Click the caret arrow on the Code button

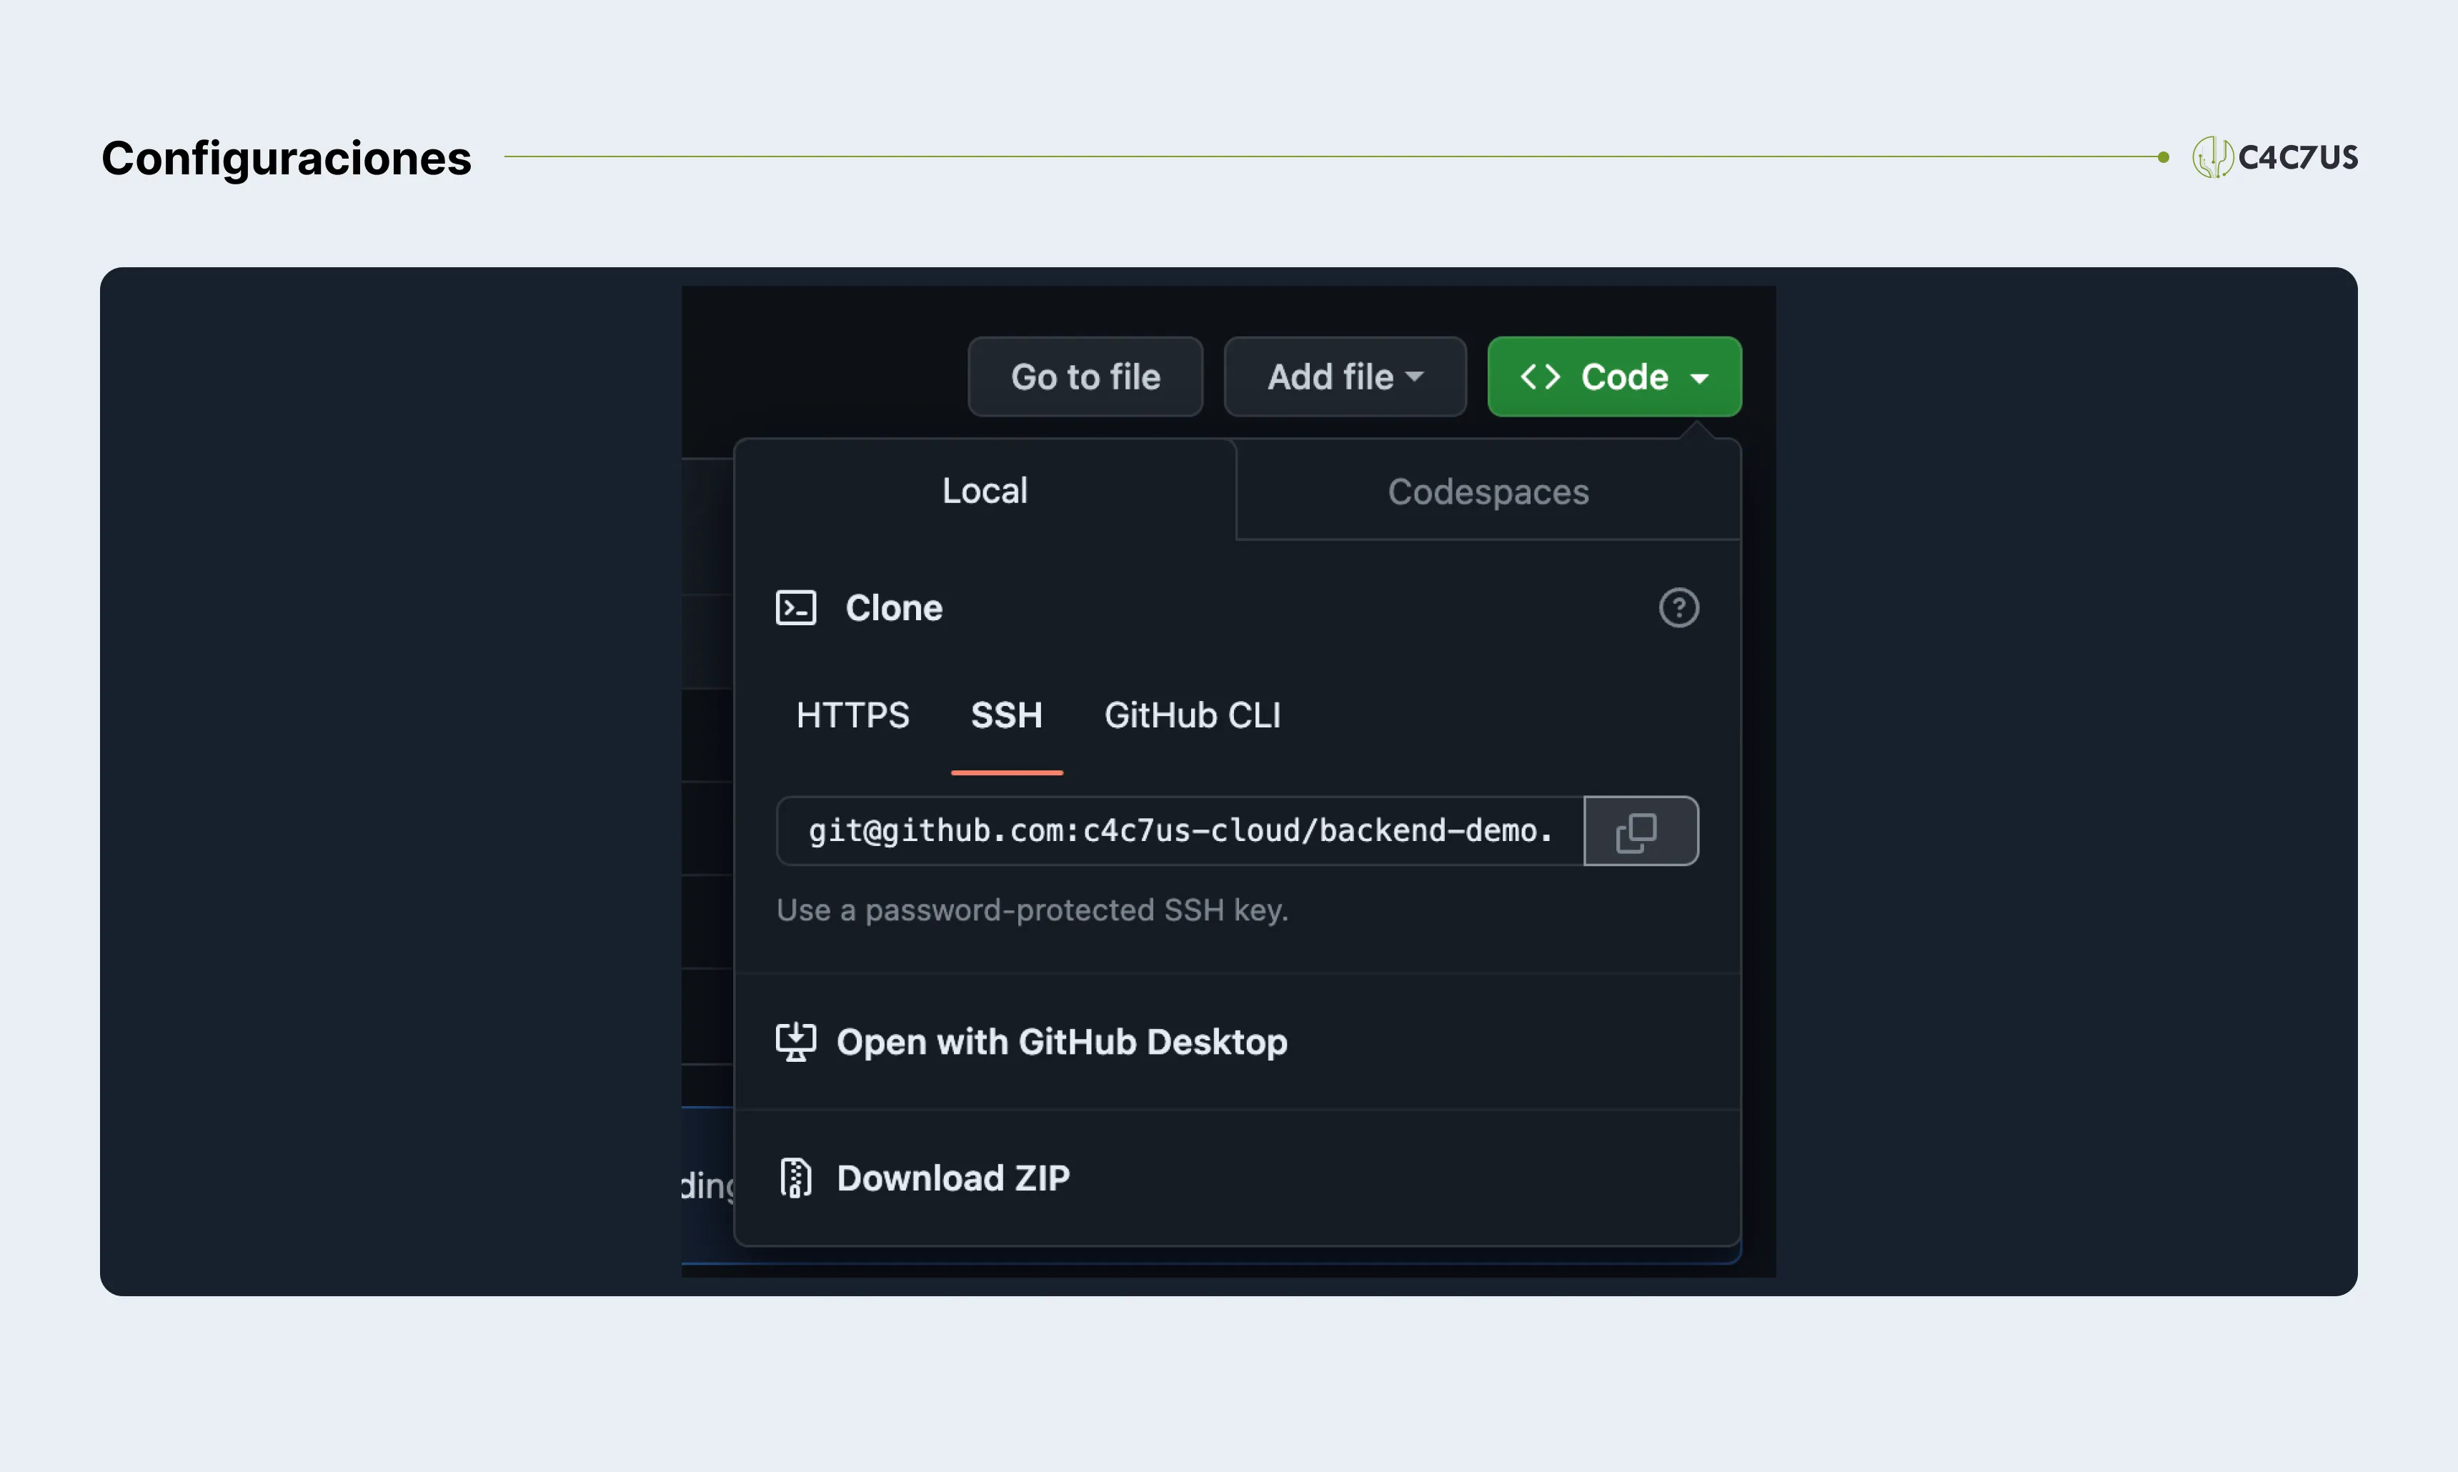tap(1699, 378)
